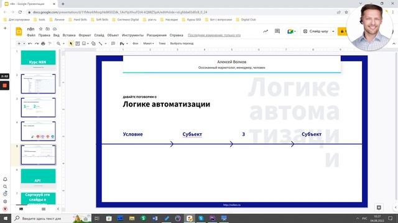Viewport: 398px width, 223px height.
Task: Click the Explore button bottom right
Action: click(379, 208)
